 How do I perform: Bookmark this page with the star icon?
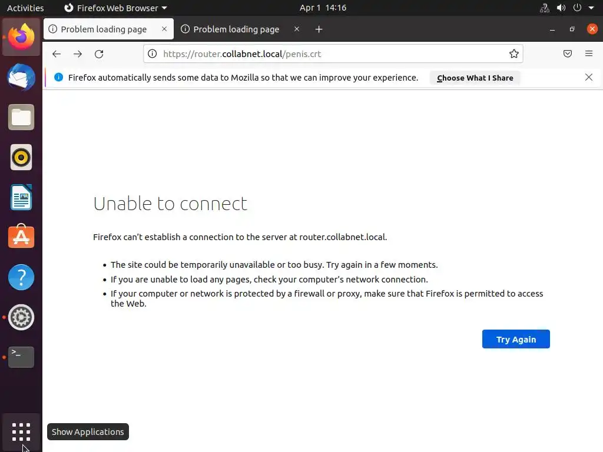pos(513,54)
